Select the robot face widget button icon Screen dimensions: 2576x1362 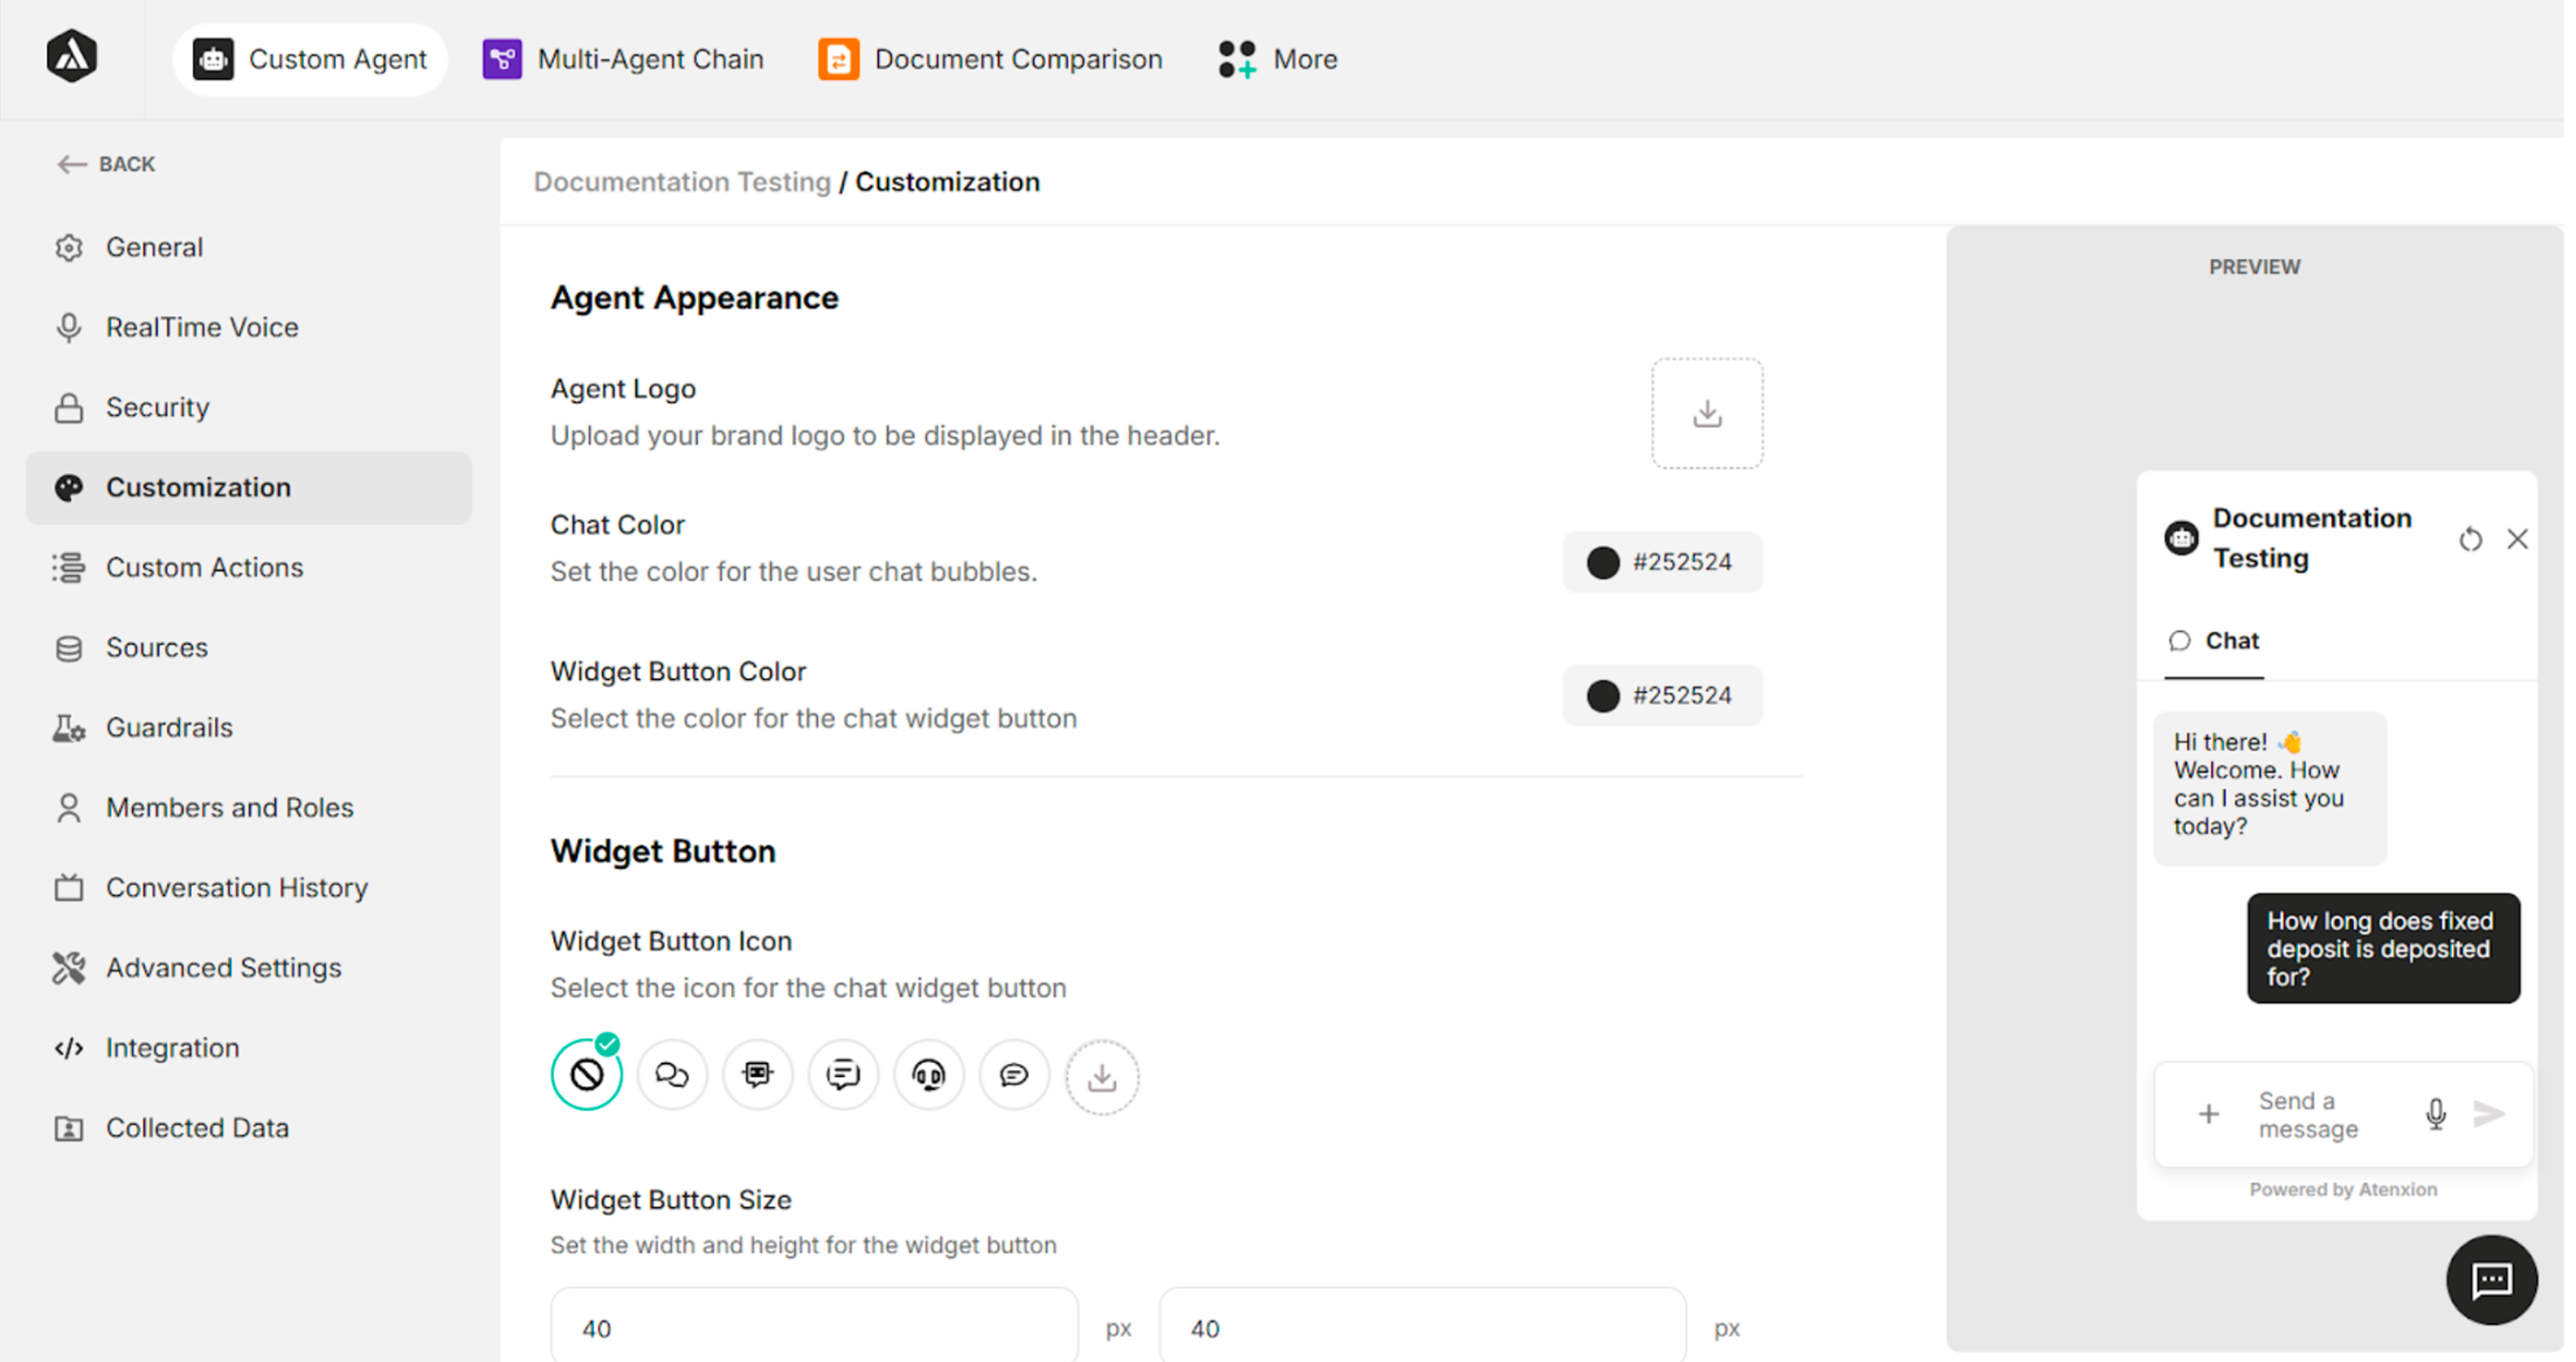pos(757,1074)
